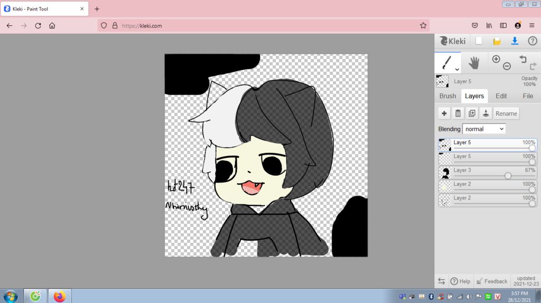Select Layer 2 with pale yellow thumbnail
This screenshot has height=303, width=541.
[488, 186]
